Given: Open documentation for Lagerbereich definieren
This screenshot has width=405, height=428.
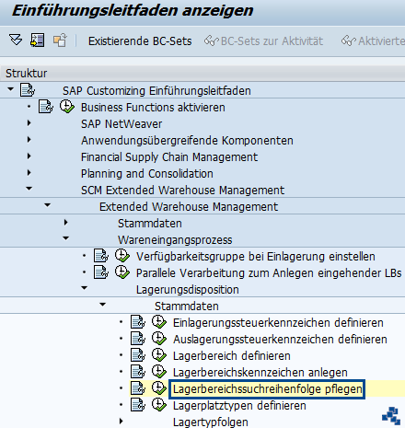Looking at the screenshot, I should pyautogui.click(x=138, y=355).
